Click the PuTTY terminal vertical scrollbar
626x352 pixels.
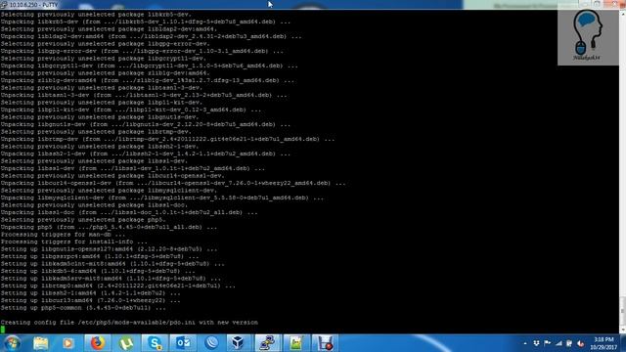point(622,172)
